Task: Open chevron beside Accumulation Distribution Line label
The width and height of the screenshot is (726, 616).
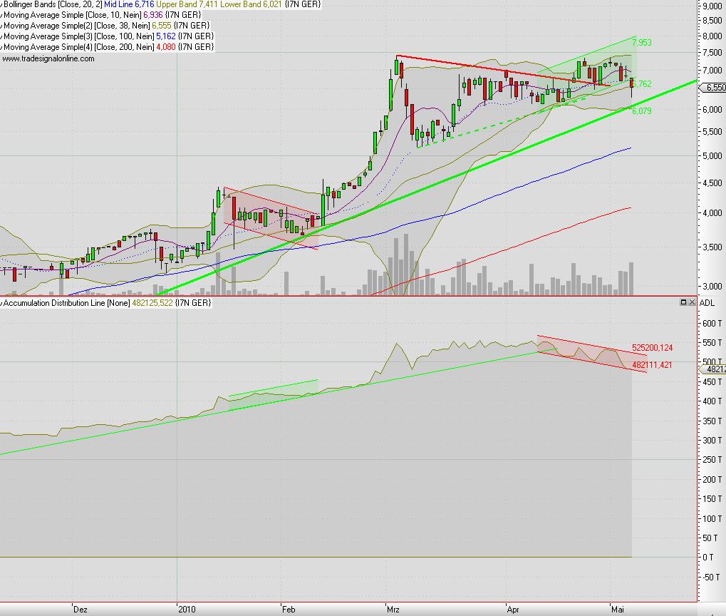Action: pyautogui.click(x=1, y=303)
